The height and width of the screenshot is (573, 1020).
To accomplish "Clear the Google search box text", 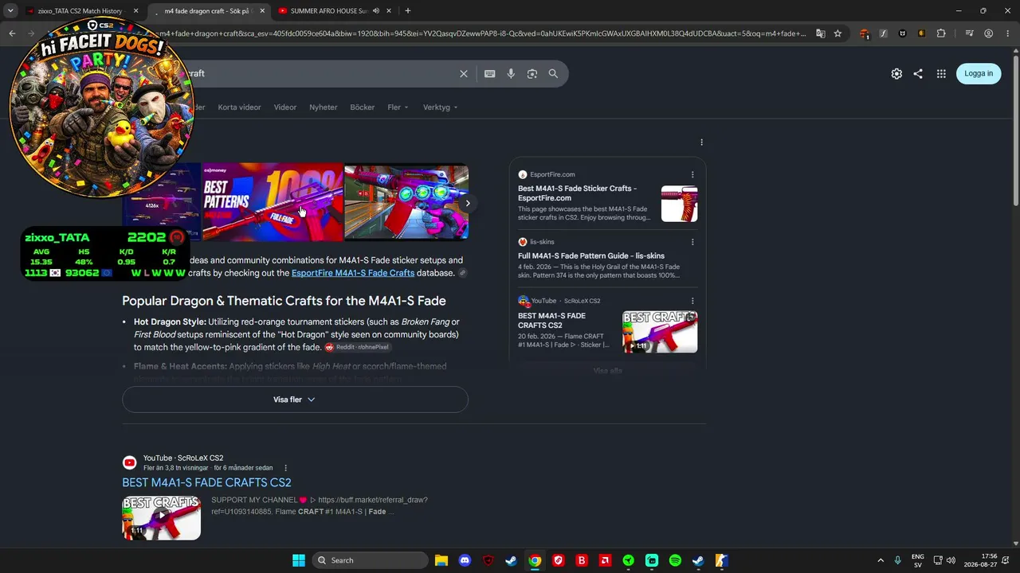I will pos(464,73).
